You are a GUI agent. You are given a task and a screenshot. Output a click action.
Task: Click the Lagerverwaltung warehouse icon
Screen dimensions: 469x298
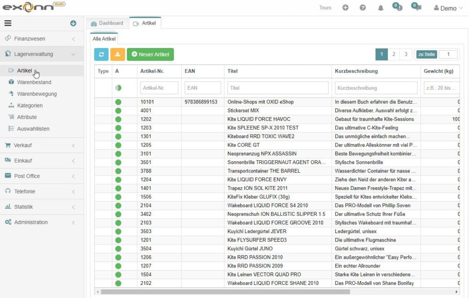(8, 54)
